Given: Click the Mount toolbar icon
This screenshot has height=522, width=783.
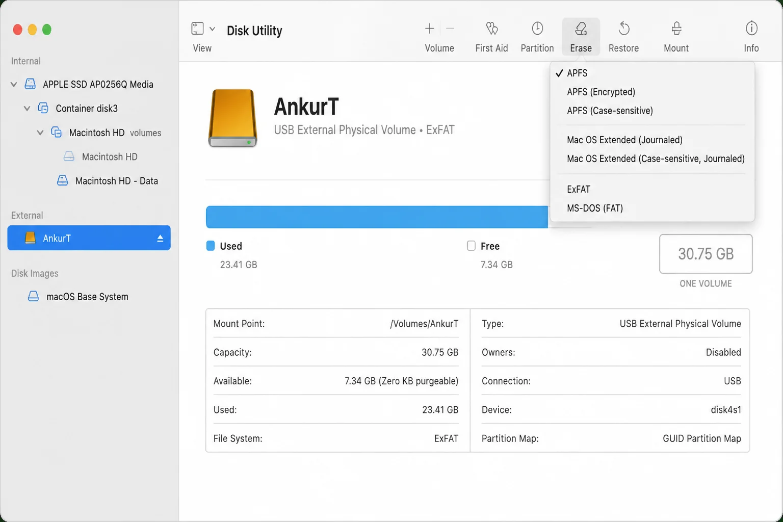Looking at the screenshot, I should point(676,29).
